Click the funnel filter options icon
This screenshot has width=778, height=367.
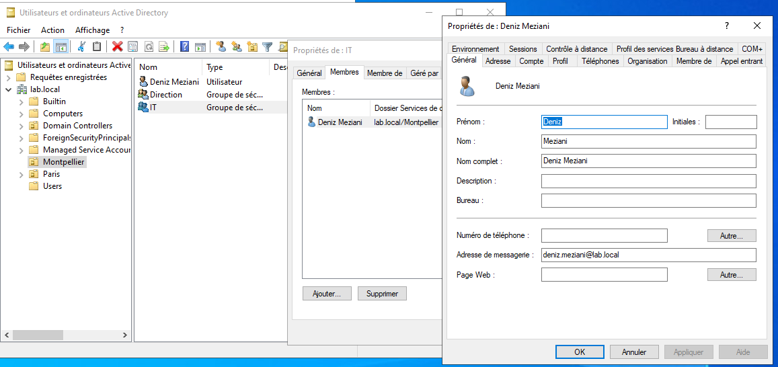coord(268,46)
